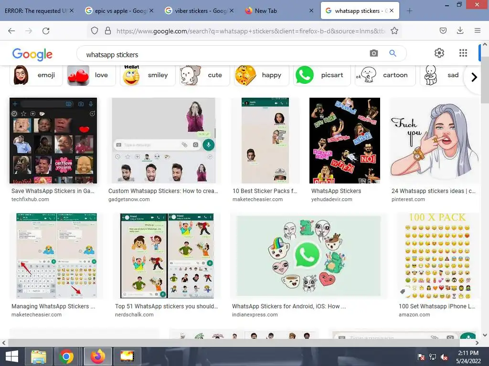The image size is (489, 366).
Task: Click the horizontal scrollbar right arrow
Action: pos(477,343)
